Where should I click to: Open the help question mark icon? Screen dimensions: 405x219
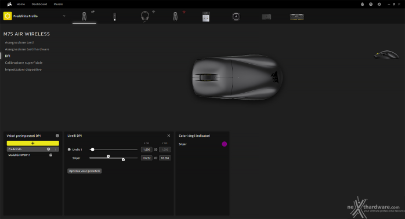click(371, 4)
